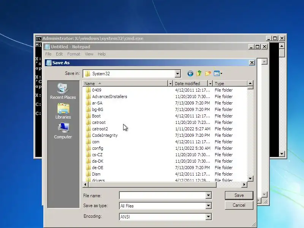
Task: Open the Encoding dropdown
Action: tap(208, 217)
